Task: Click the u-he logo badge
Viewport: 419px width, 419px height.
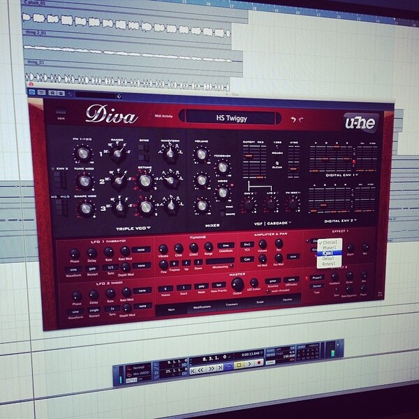Action: click(x=361, y=123)
